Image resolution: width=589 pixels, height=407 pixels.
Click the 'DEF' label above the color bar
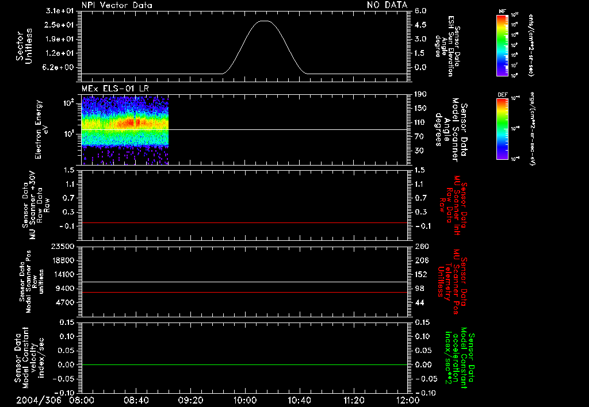(x=502, y=95)
